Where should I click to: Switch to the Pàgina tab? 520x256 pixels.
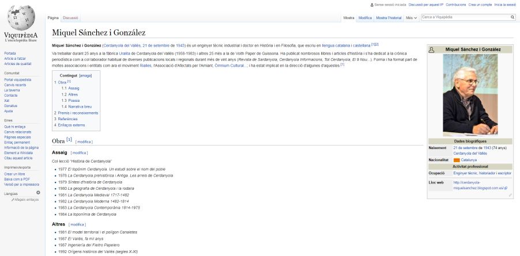[53, 18]
